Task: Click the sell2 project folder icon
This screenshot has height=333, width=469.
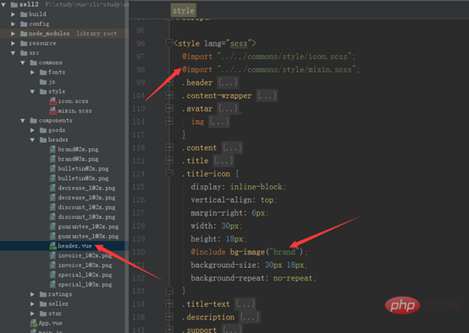Action: point(14,4)
